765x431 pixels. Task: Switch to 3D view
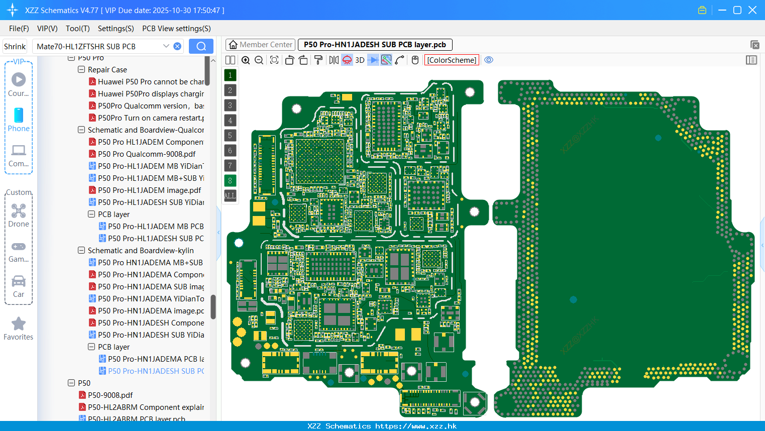[x=360, y=60]
